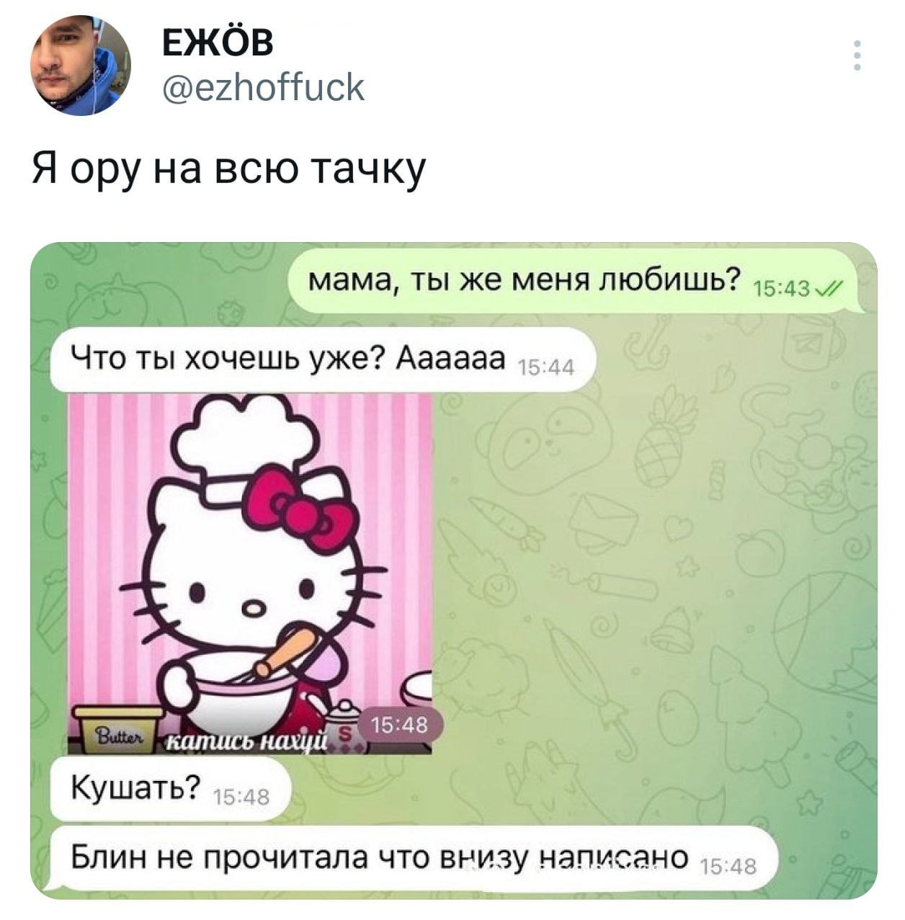The width and height of the screenshot is (905, 920).
Task: Open the @ezhoffuck handle link
Action: click(263, 88)
